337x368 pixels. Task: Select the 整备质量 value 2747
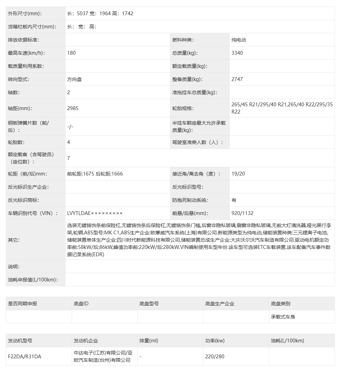click(x=237, y=79)
